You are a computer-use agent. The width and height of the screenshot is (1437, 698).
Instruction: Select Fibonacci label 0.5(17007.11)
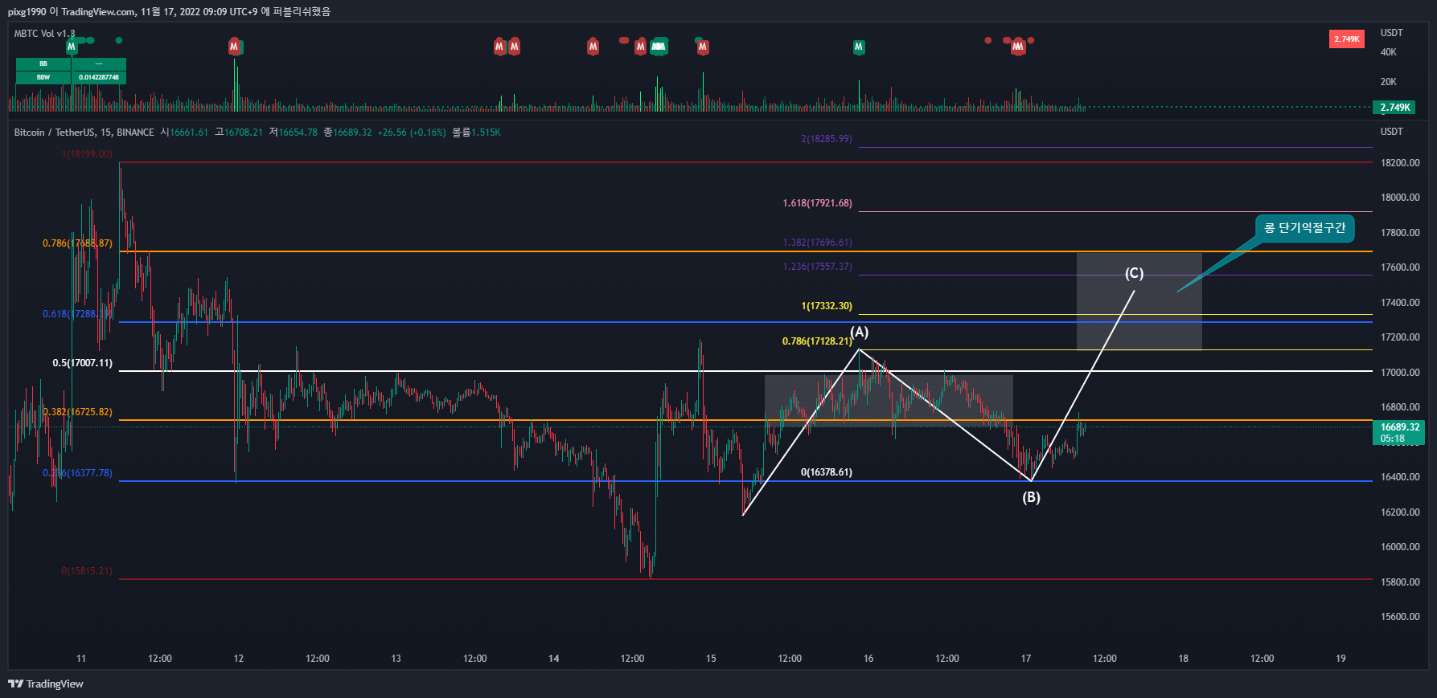83,363
